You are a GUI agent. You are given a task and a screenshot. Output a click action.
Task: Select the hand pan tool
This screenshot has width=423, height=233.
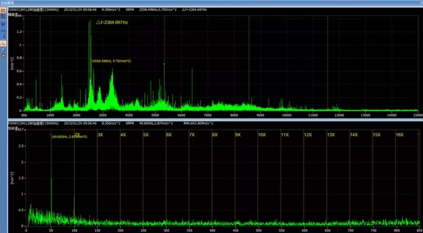3,55
